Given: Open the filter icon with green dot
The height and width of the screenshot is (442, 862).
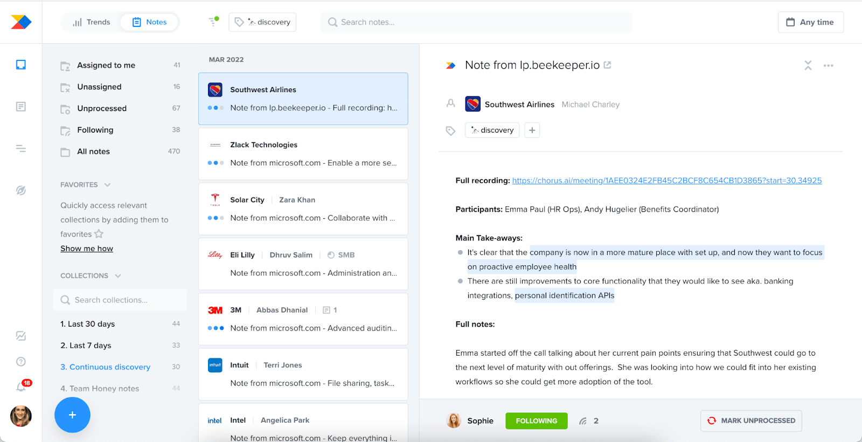Looking at the screenshot, I should (x=213, y=22).
